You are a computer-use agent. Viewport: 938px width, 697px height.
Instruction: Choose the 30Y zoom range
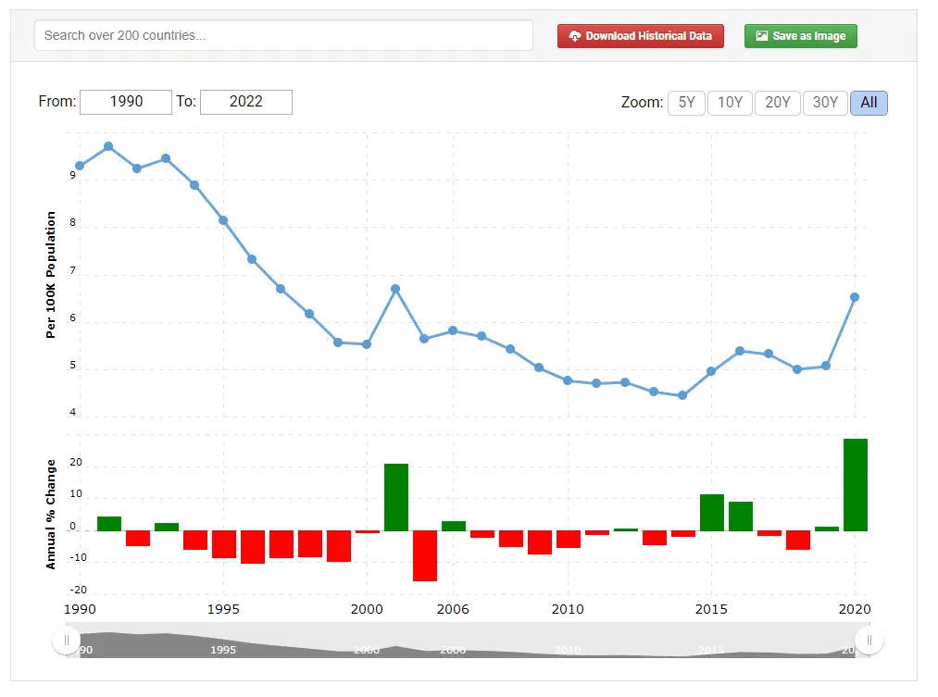tap(825, 103)
